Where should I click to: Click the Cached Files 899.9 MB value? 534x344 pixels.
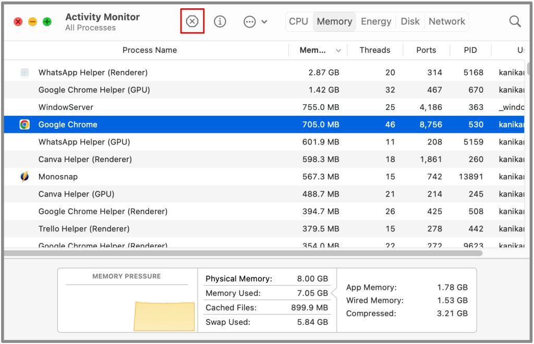point(309,308)
